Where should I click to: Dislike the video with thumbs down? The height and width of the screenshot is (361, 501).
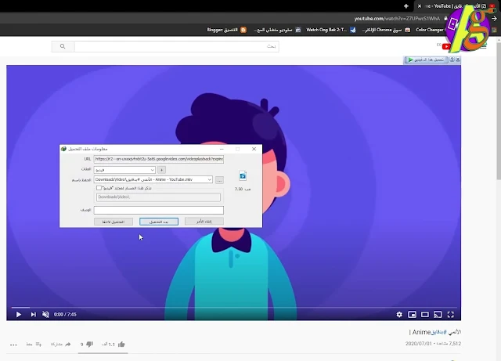(90, 344)
